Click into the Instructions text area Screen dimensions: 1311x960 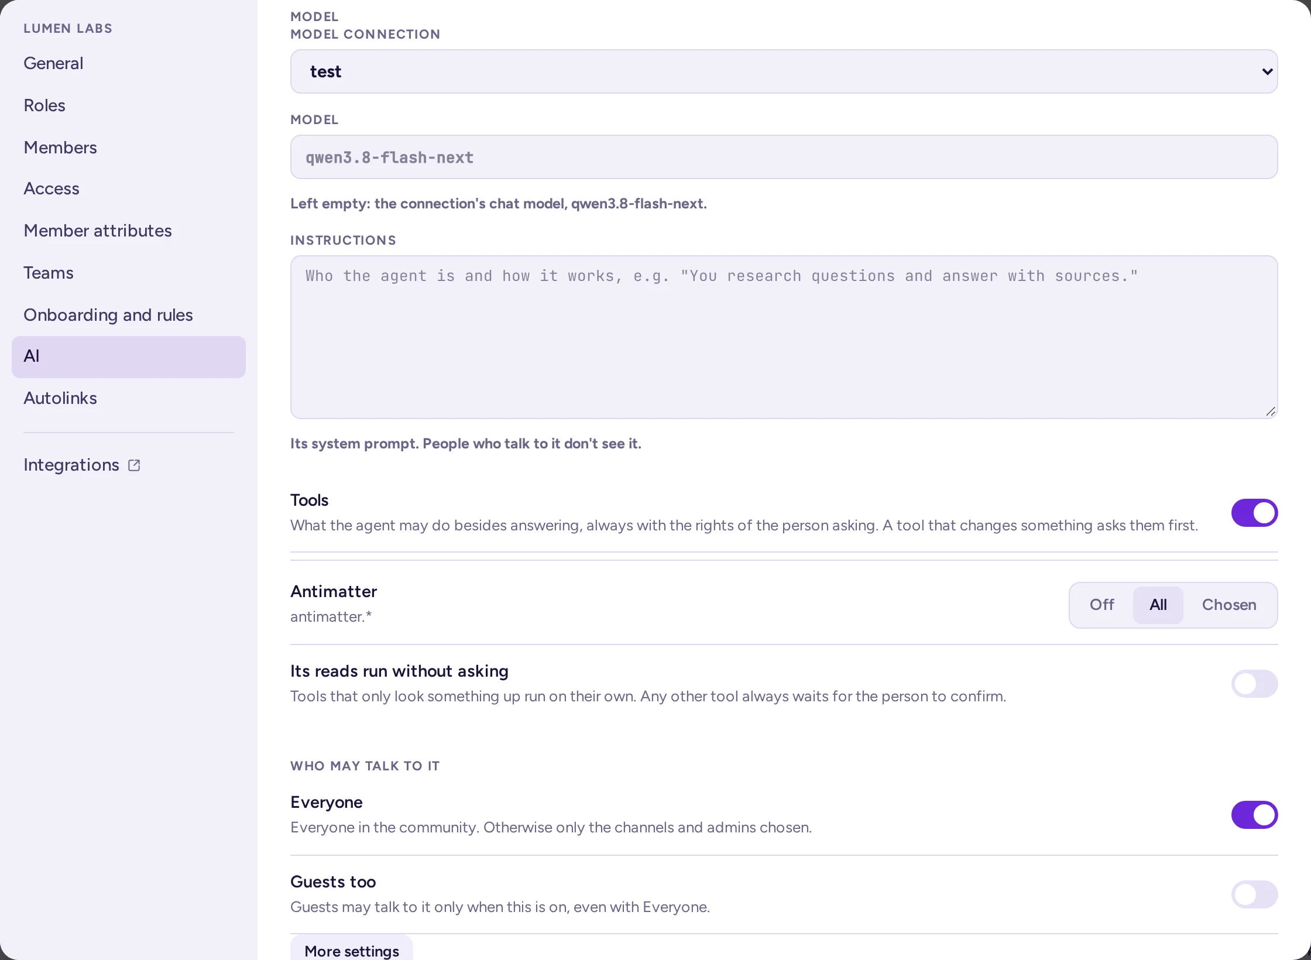[784, 337]
